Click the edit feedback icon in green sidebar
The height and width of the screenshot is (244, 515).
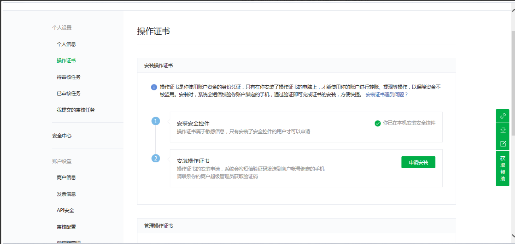coord(503,144)
